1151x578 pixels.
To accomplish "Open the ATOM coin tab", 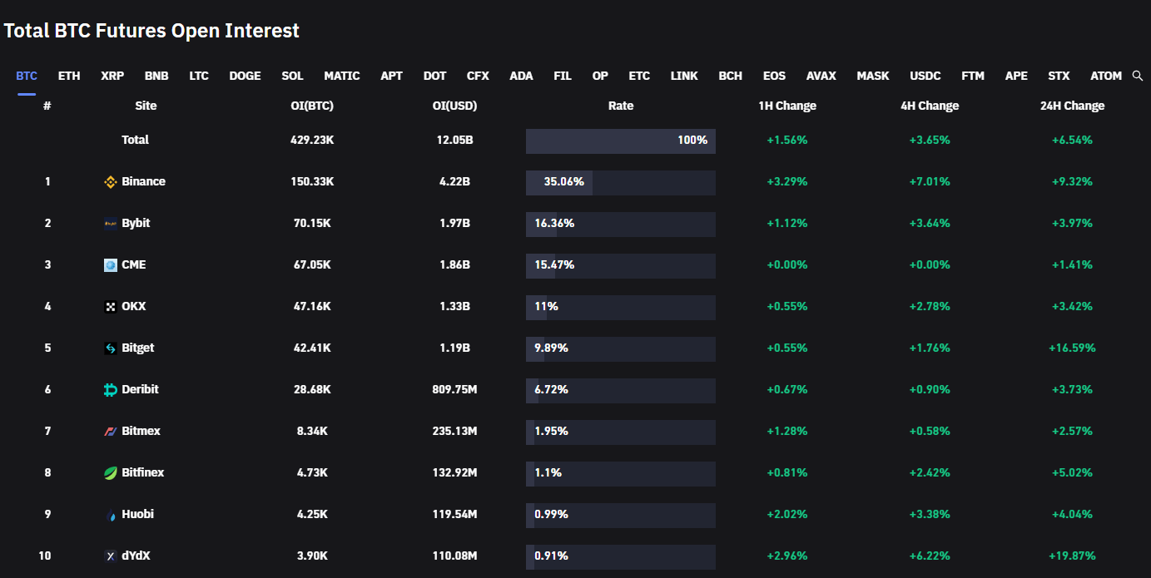I will [x=1106, y=76].
